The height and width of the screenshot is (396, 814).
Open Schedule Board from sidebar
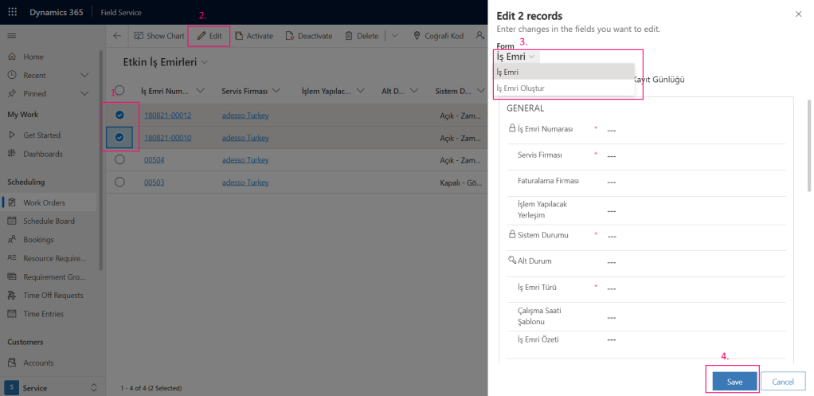(x=48, y=221)
